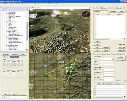Click the PLW button

(23, 94)
